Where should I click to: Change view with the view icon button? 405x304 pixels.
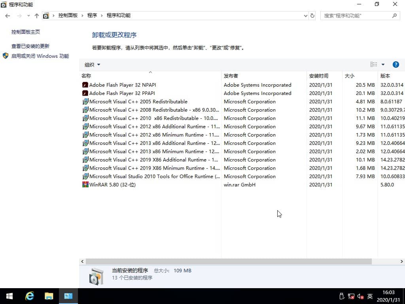point(373,65)
